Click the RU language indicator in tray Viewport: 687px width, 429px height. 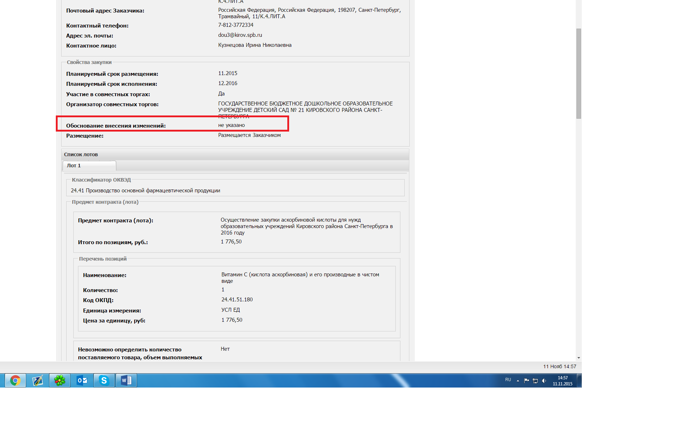(x=508, y=380)
